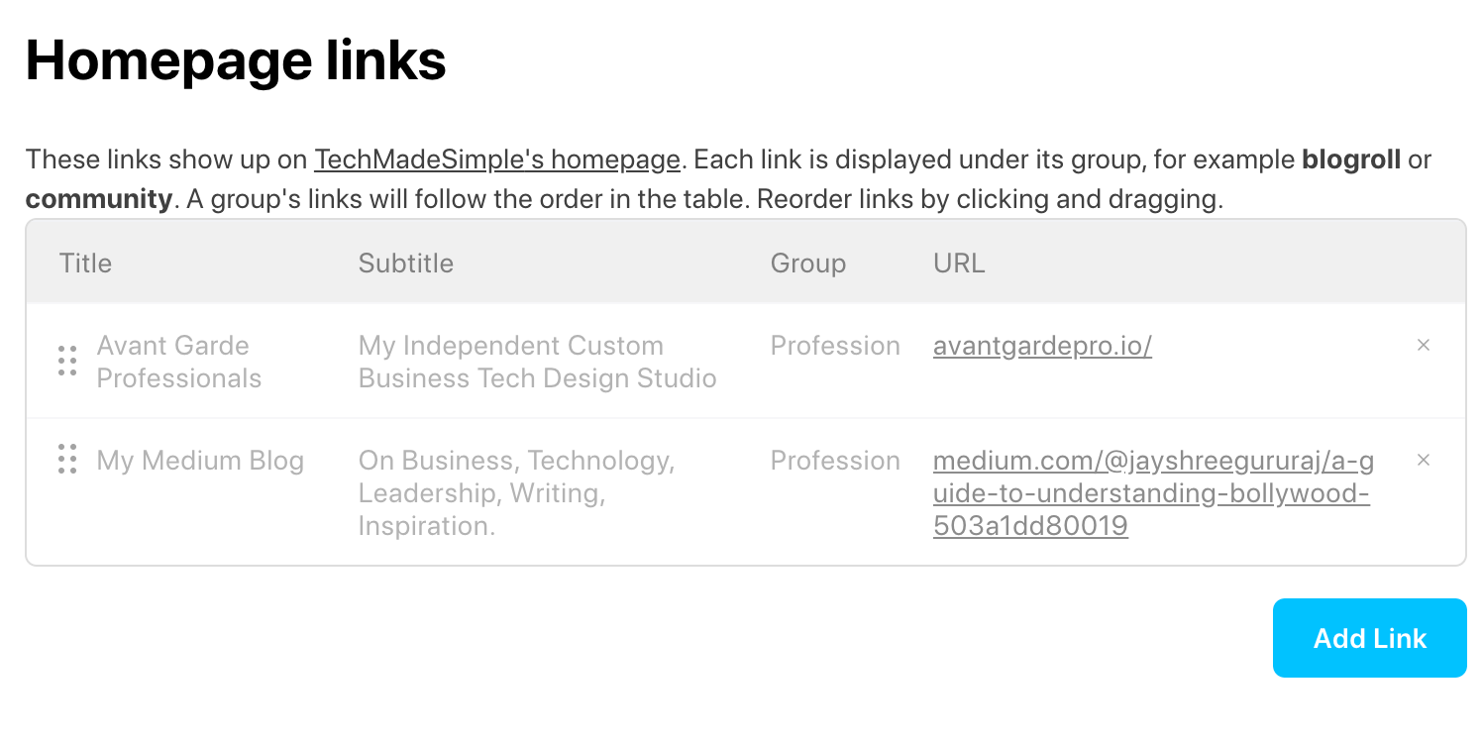Select the Title column header
1482x743 pixels.
pos(85,263)
